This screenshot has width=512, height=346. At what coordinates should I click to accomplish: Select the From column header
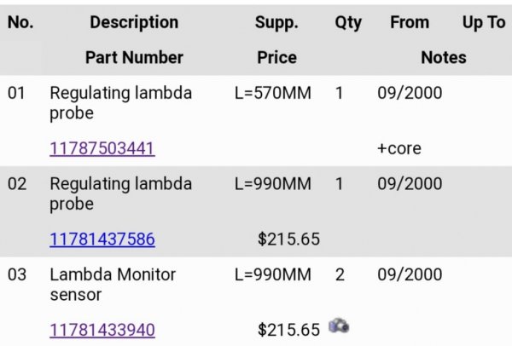click(x=410, y=23)
